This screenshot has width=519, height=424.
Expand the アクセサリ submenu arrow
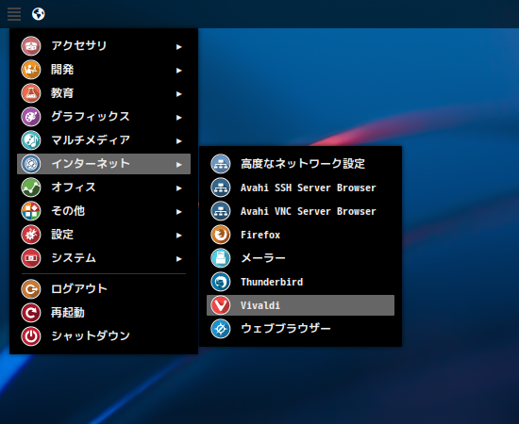point(179,47)
